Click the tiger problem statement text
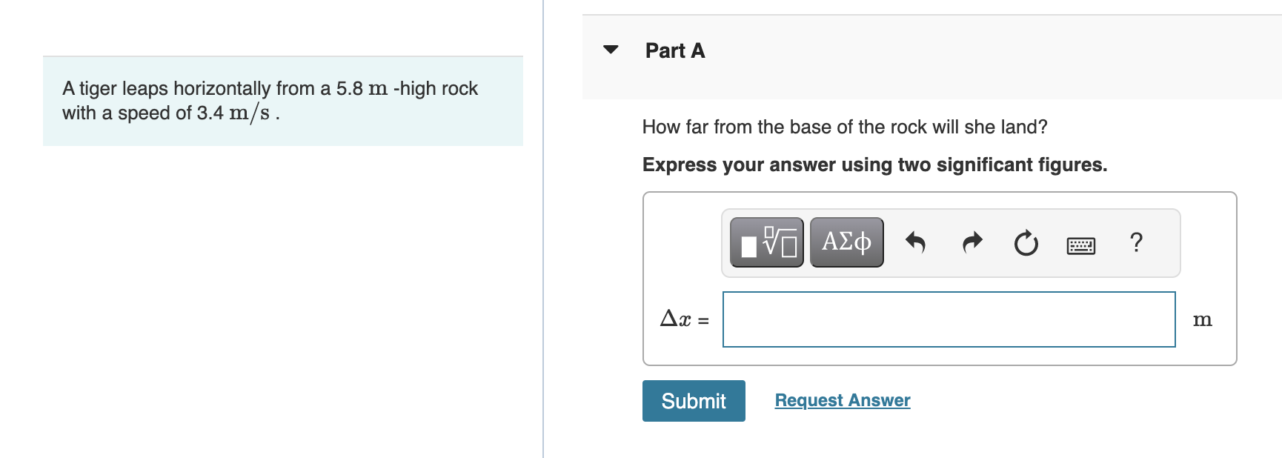This screenshot has height=458, width=1282. point(270,100)
